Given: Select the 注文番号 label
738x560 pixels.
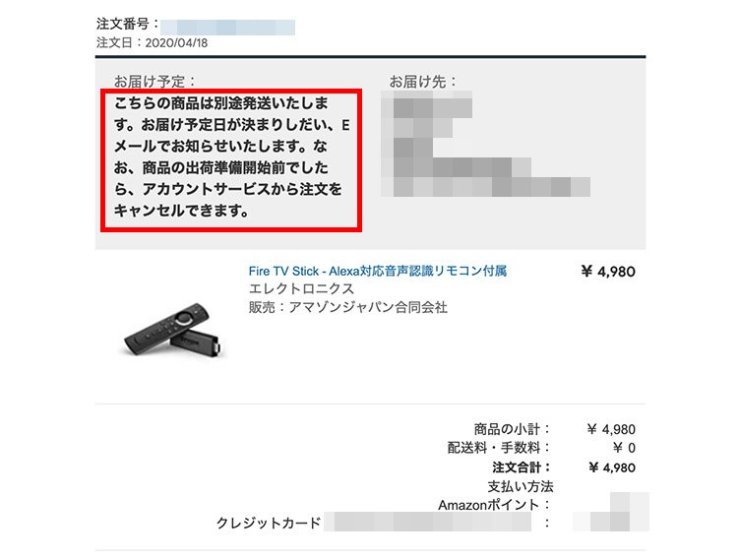Looking at the screenshot, I should coord(128,24).
